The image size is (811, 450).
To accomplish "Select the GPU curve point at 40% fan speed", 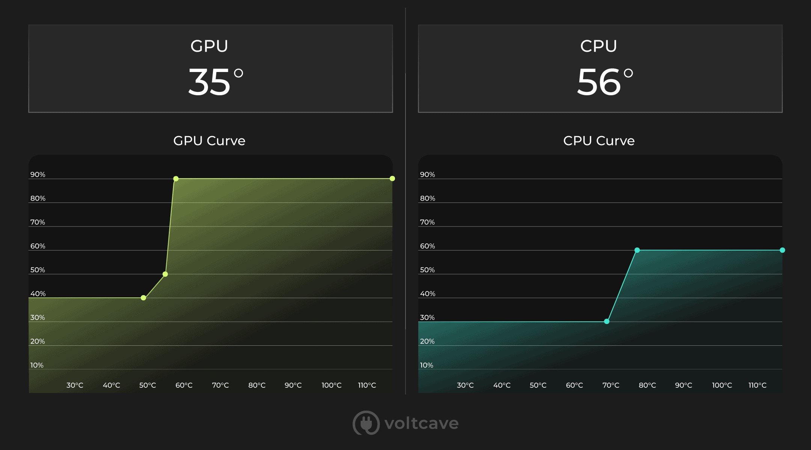I will [143, 298].
